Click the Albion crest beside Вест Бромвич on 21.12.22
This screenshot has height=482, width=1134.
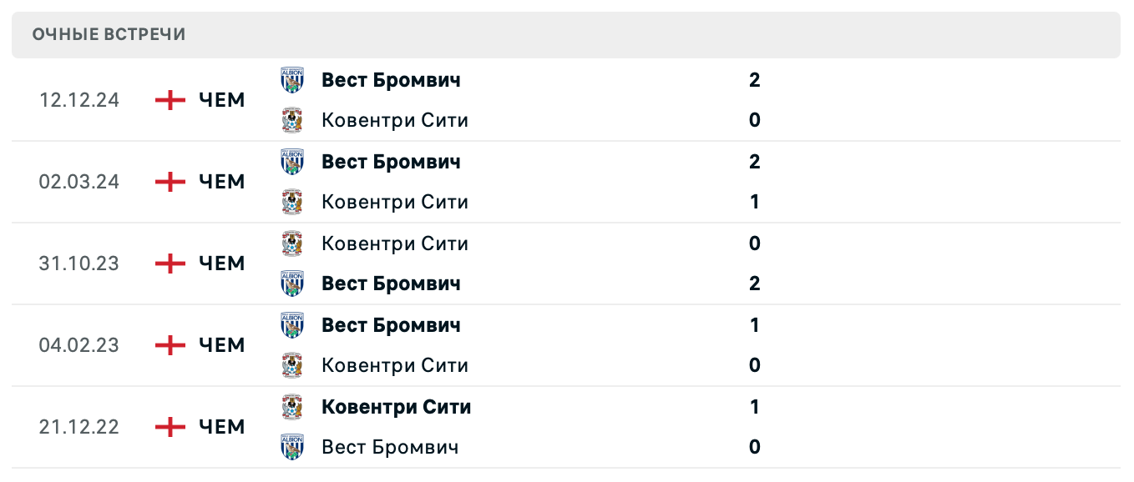coord(291,446)
